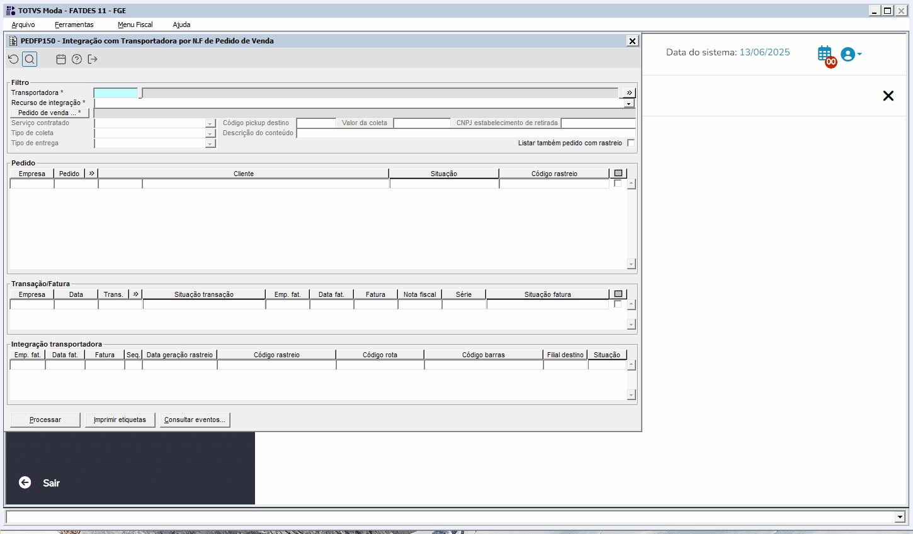Click the magnifier search toolbar icon
913x534 pixels.
tap(30, 59)
